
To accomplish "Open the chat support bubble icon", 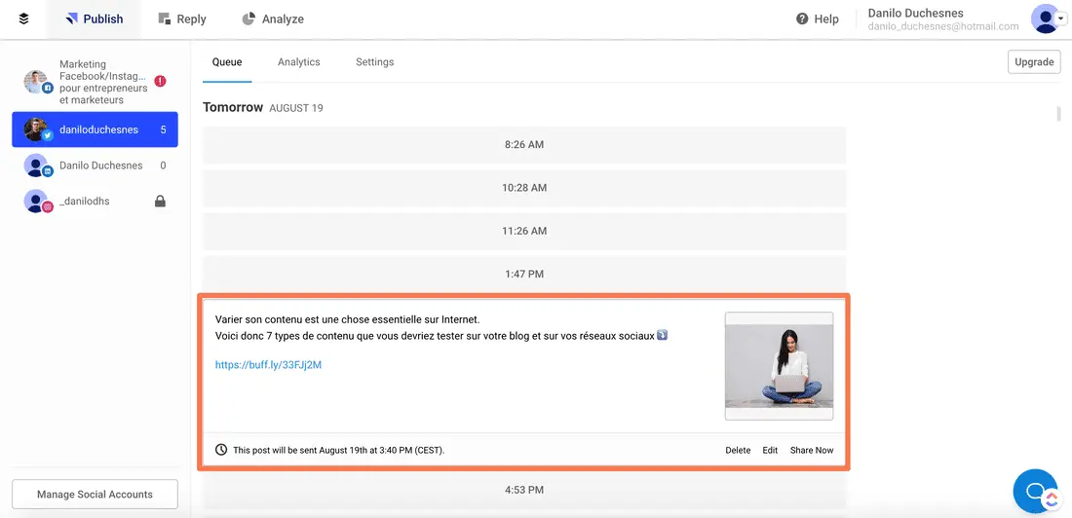I will pyautogui.click(x=1035, y=490).
